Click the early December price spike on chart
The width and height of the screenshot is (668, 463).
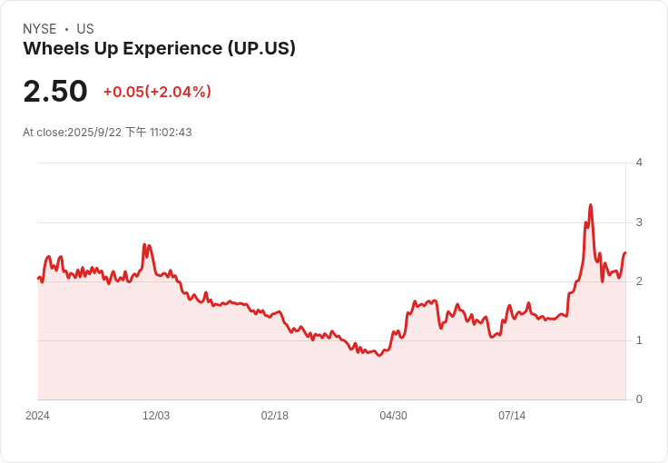[144, 245]
